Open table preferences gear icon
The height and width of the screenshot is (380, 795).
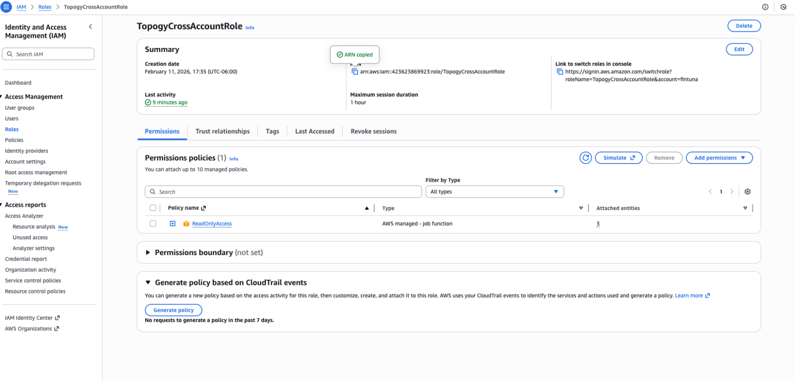pyautogui.click(x=747, y=192)
